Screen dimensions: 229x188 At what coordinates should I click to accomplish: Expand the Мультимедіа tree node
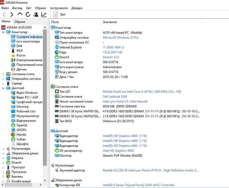click(x=3, y=149)
